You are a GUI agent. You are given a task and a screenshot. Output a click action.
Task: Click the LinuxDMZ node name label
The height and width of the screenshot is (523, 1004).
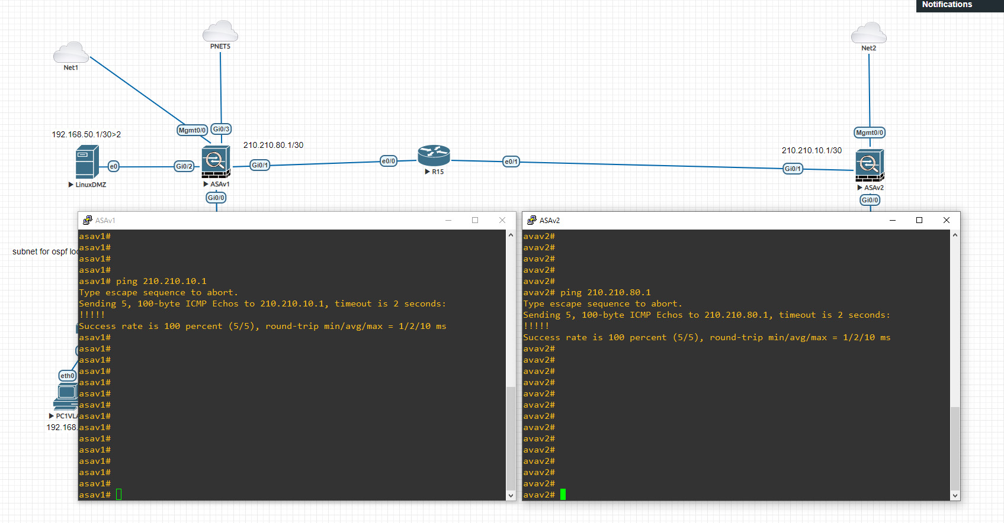click(x=91, y=185)
